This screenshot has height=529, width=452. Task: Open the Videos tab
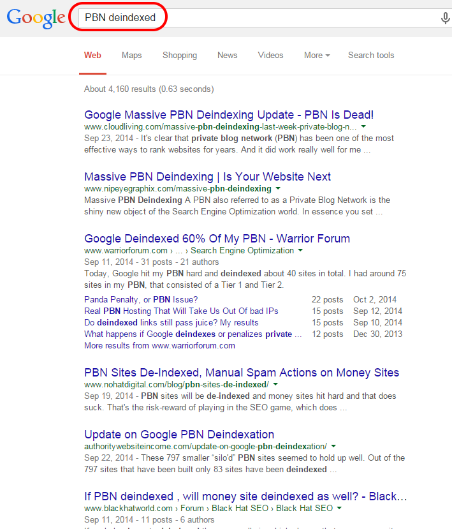[x=271, y=56]
